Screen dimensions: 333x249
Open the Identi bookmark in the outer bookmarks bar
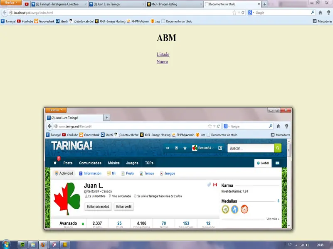tap(62, 21)
